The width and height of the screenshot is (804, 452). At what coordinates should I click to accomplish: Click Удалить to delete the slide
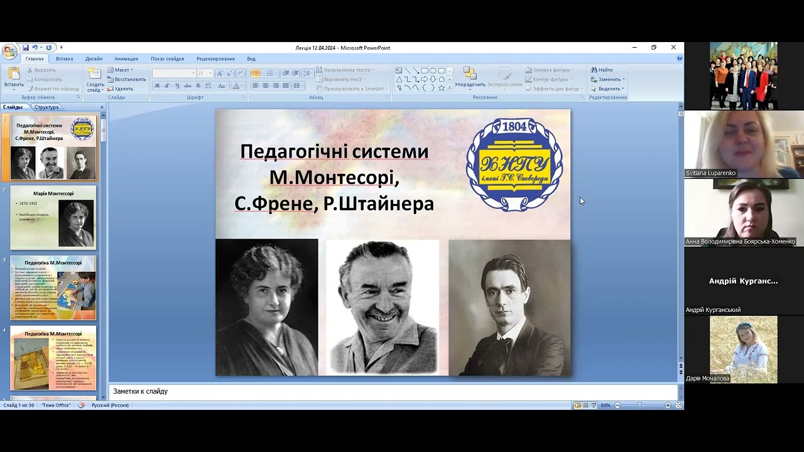[120, 89]
